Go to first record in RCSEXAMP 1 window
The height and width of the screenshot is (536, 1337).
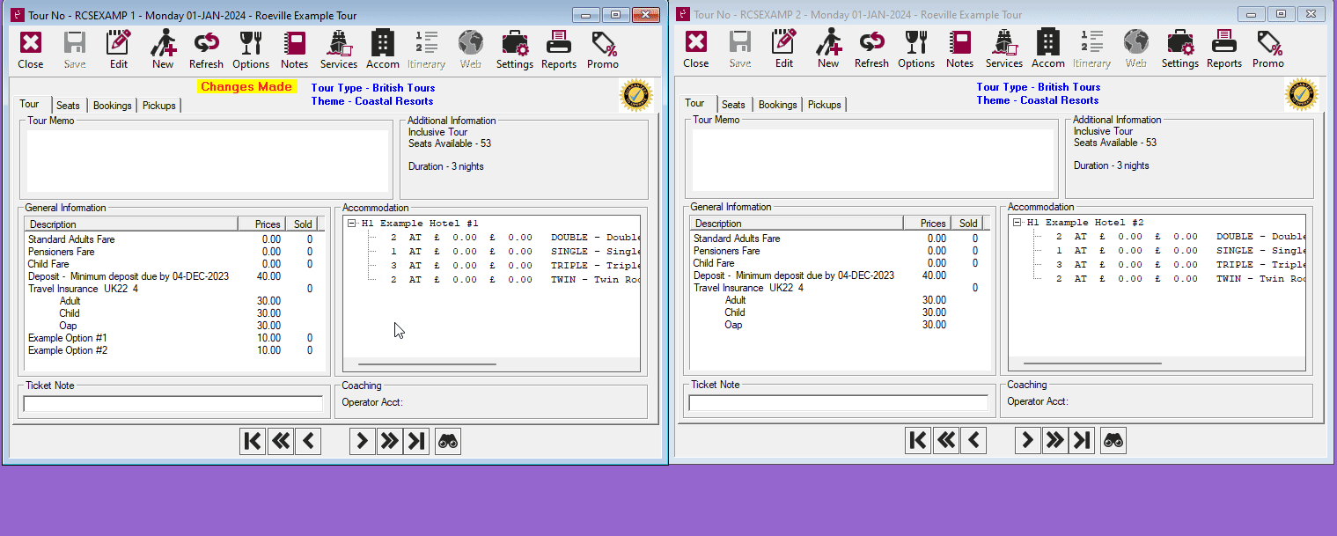click(253, 441)
